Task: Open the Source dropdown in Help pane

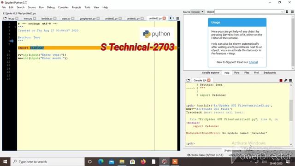Action: tap(198, 12)
